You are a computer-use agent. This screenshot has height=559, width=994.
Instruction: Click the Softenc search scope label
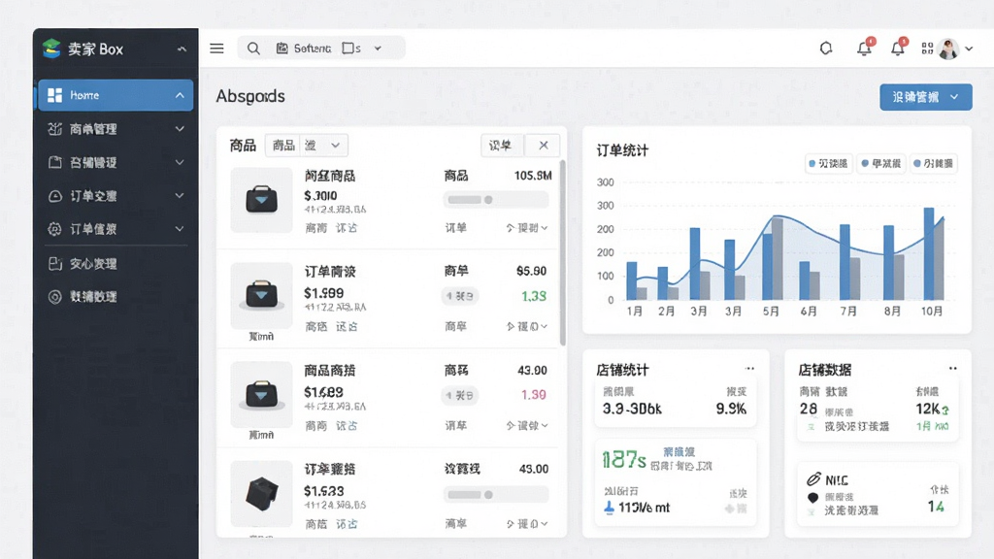[312, 49]
